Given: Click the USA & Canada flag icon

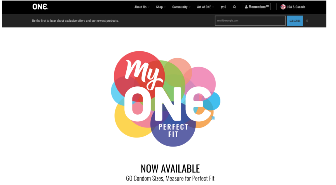Looking at the screenshot, I should tap(283, 7).
